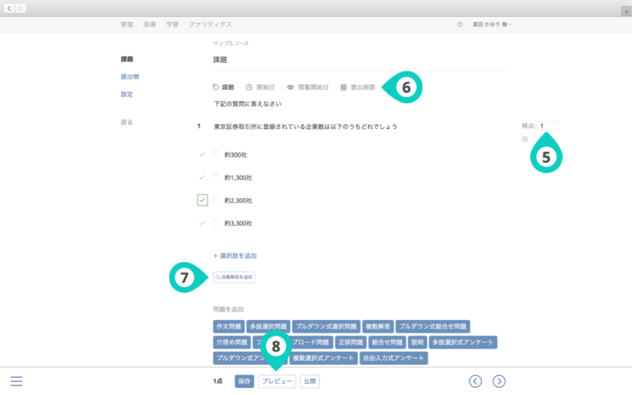Go to next page with right arrow circle

pyautogui.click(x=499, y=381)
